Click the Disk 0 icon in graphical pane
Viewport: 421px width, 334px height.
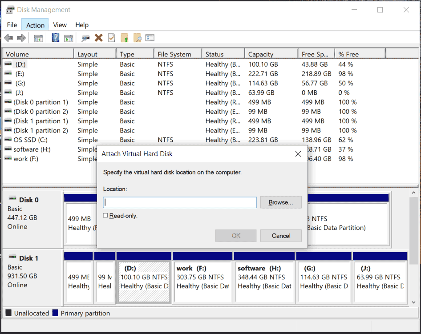click(12, 198)
